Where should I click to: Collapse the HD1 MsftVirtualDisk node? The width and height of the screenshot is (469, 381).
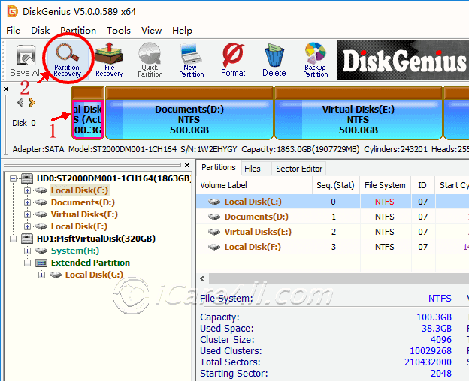(x=13, y=238)
